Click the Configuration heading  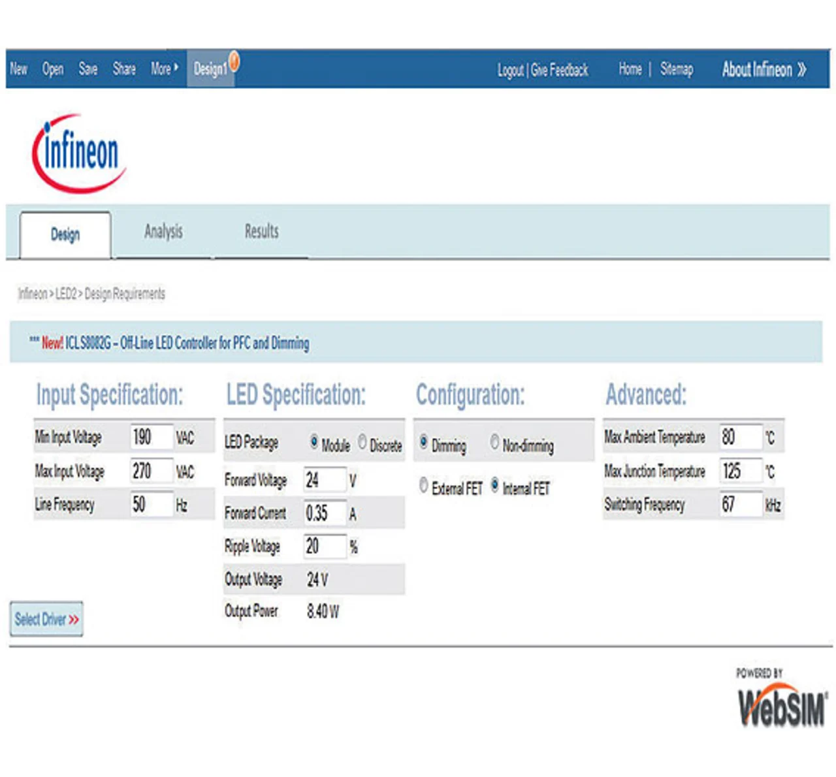[470, 395]
